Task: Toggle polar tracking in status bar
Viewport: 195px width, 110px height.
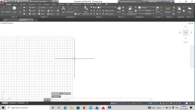Action: (133, 103)
